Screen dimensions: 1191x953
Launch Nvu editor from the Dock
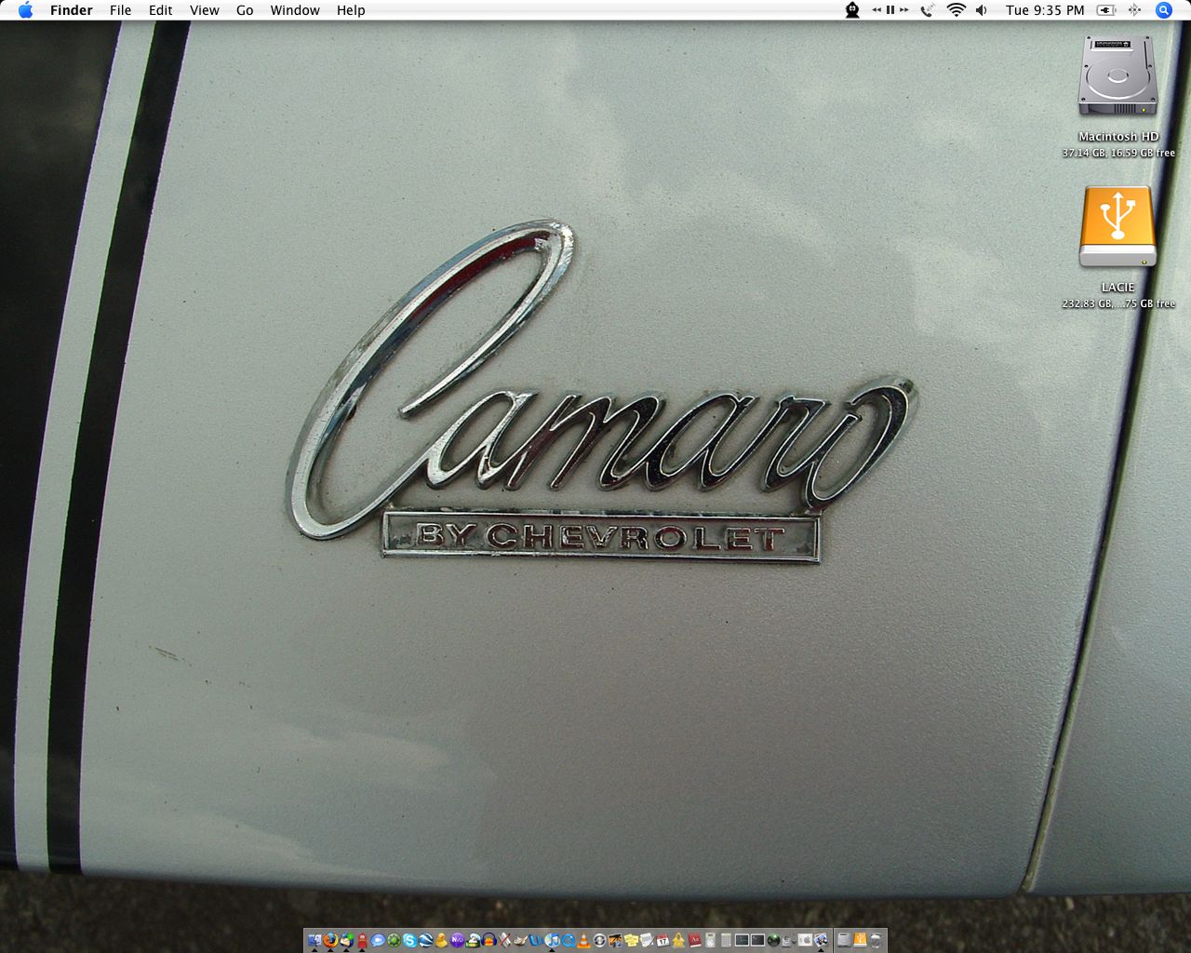[x=457, y=940]
